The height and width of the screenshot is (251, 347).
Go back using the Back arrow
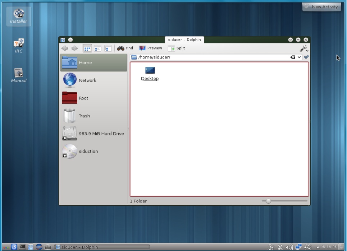[x=65, y=48]
